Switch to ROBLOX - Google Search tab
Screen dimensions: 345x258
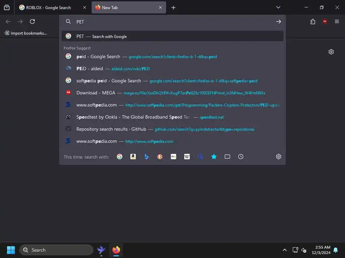coord(53,7)
